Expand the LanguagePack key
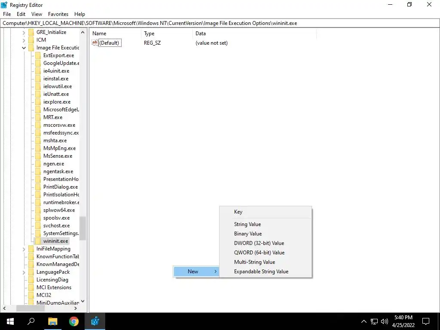Image resolution: width=440 pixels, height=330 pixels. (x=24, y=272)
